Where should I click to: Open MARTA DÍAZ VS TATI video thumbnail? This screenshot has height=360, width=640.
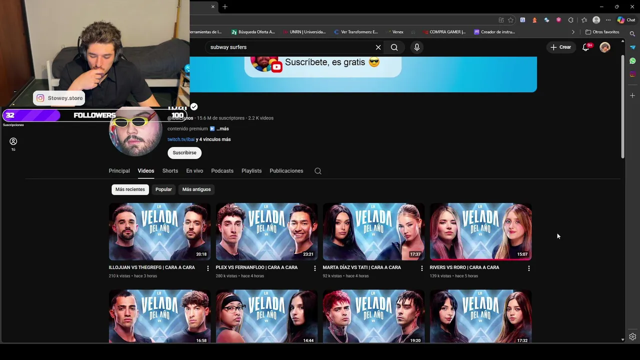click(373, 231)
